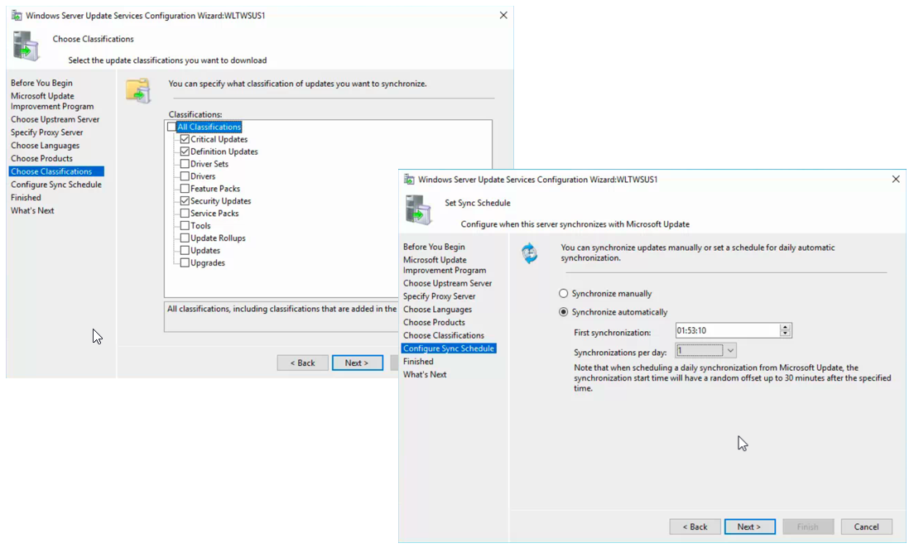Select Specify Proxy Server in Classifications window
914x548 pixels.
click(x=46, y=132)
